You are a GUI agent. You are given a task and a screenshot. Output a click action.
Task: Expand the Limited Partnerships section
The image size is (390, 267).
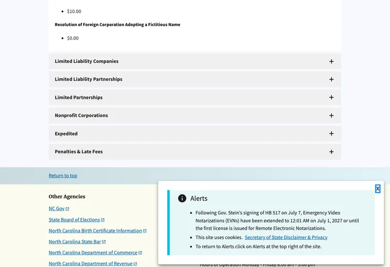coord(195,97)
